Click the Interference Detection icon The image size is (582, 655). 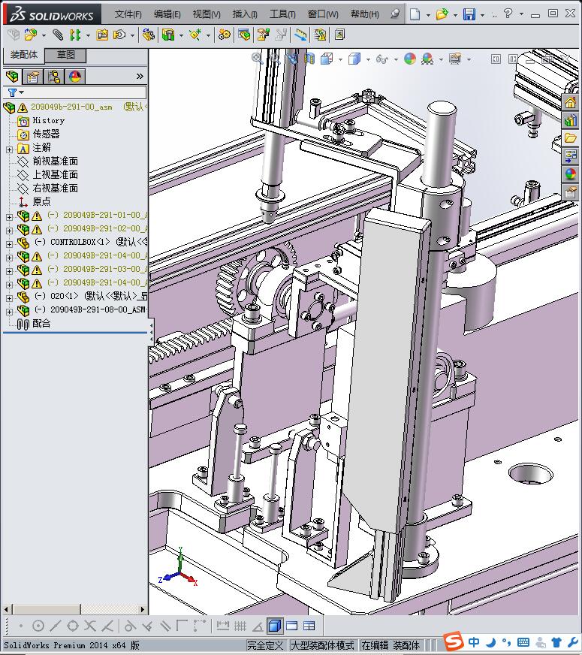[300, 35]
